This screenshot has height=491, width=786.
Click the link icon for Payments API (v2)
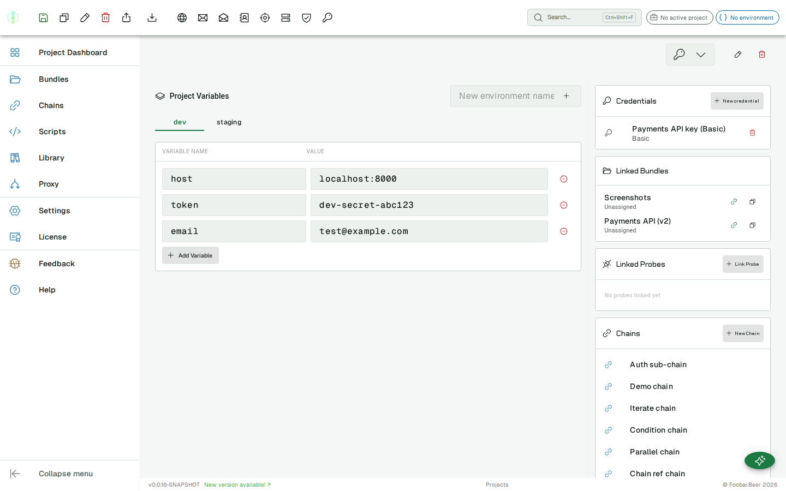coord(734,225)
